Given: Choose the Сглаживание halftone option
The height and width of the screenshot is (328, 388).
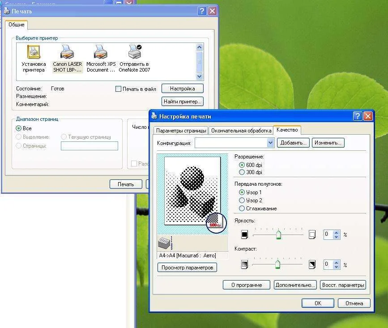Looking at the screenshot, I should 242,208.
